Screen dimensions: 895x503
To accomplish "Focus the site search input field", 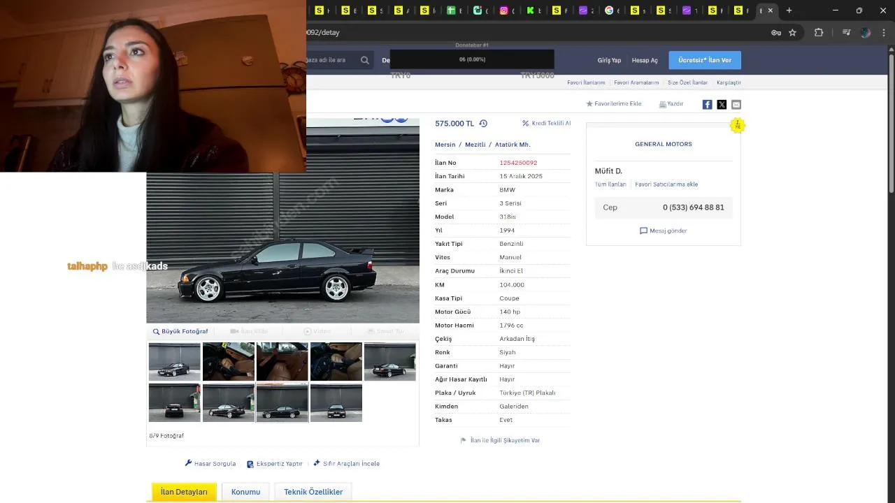I will point(331,60).
